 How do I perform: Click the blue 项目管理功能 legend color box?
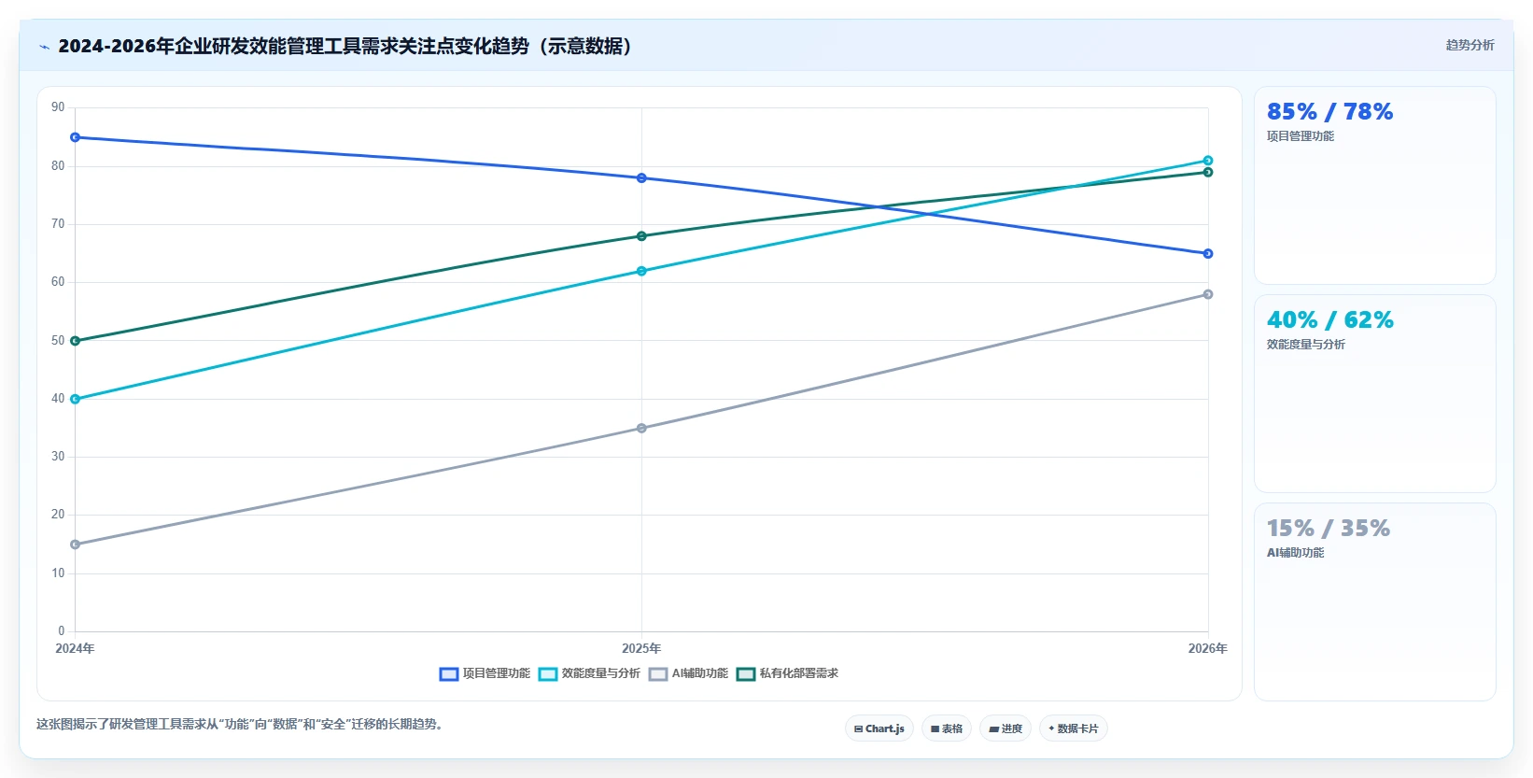click(449, 674)
